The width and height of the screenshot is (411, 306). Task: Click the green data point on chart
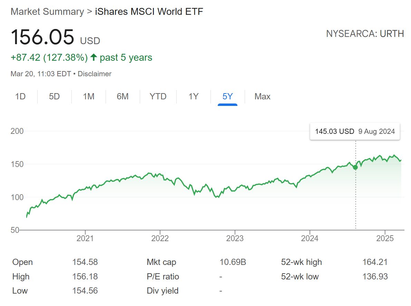(355, 167)
